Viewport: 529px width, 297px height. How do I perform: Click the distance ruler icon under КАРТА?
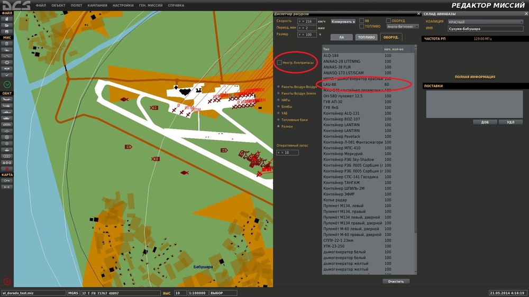pos(7,187)
